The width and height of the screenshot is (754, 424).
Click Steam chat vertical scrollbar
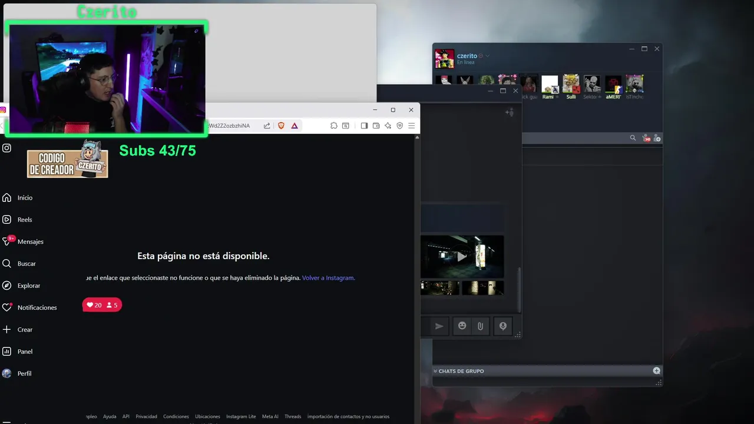(519, 290)
